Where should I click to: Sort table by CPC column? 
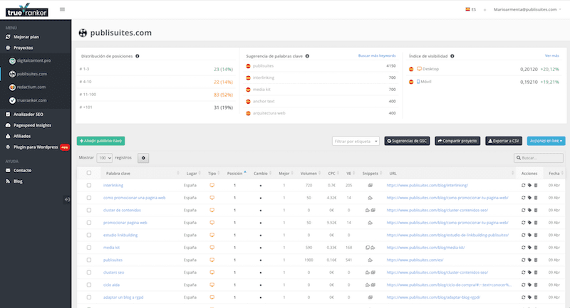(333, 174)
